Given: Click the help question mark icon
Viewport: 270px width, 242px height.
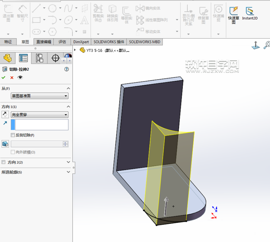Looking at the screenshot, I should [x=67, y=69].
